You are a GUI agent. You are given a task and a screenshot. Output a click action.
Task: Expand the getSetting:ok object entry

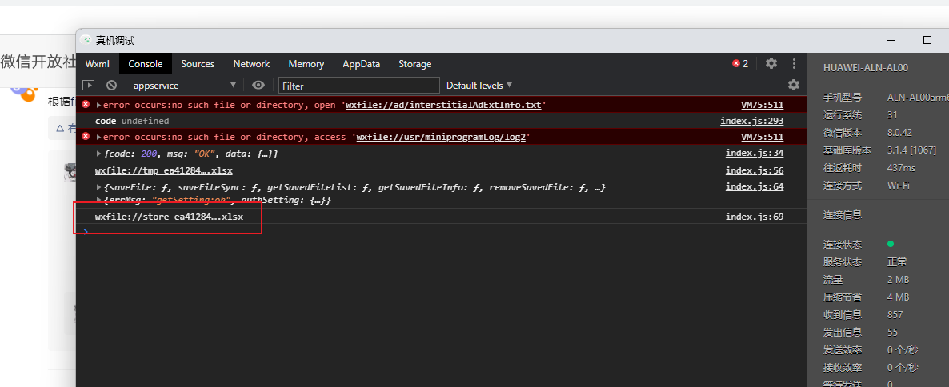click(98, 200)
